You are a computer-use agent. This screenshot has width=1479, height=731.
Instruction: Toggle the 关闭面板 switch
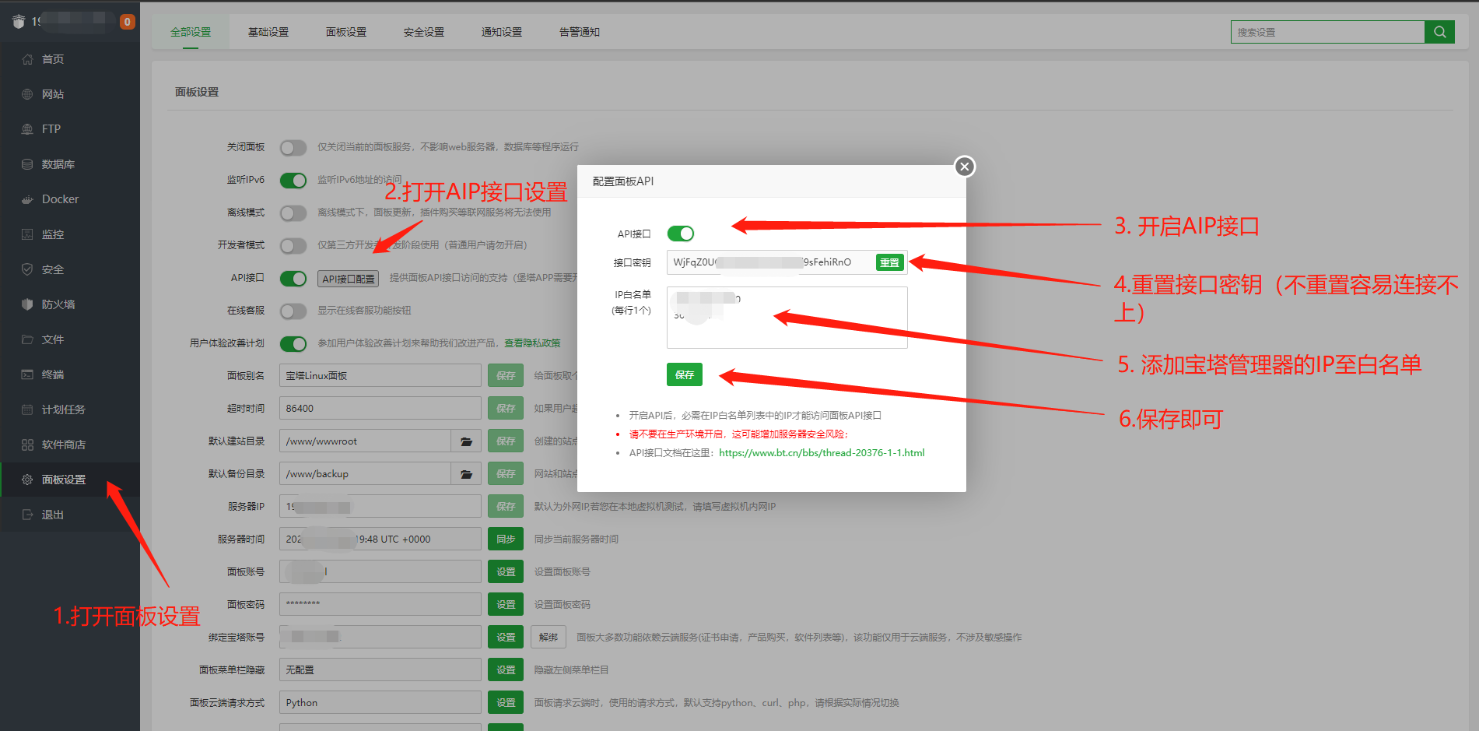(293, 148)
